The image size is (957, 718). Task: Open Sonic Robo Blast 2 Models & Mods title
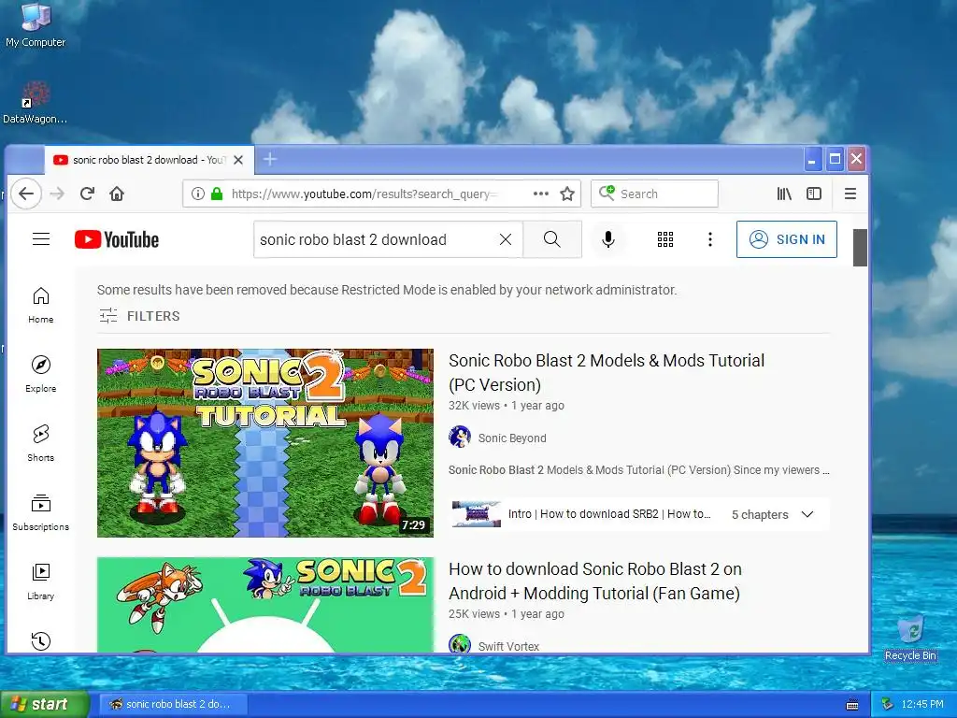coord(606,372)
